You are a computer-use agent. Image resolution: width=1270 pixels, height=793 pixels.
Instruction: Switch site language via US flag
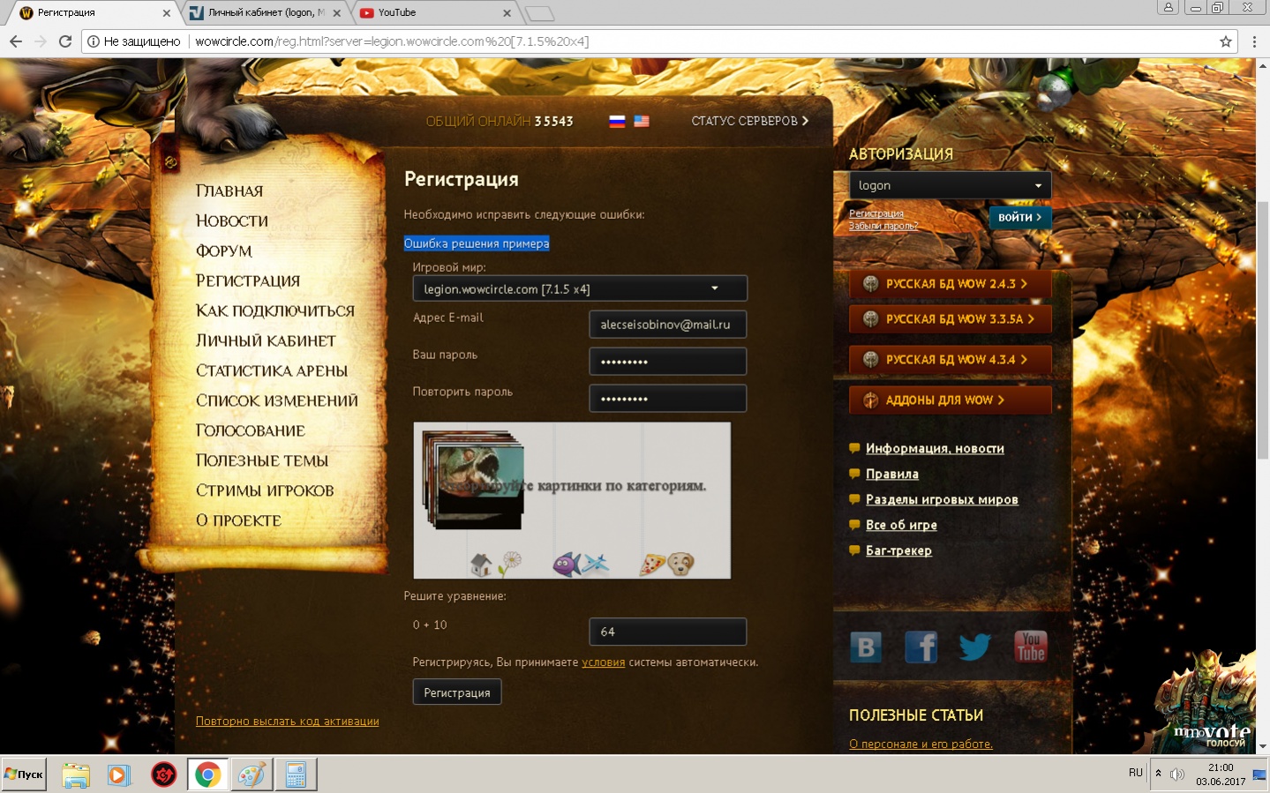(642, 122)
